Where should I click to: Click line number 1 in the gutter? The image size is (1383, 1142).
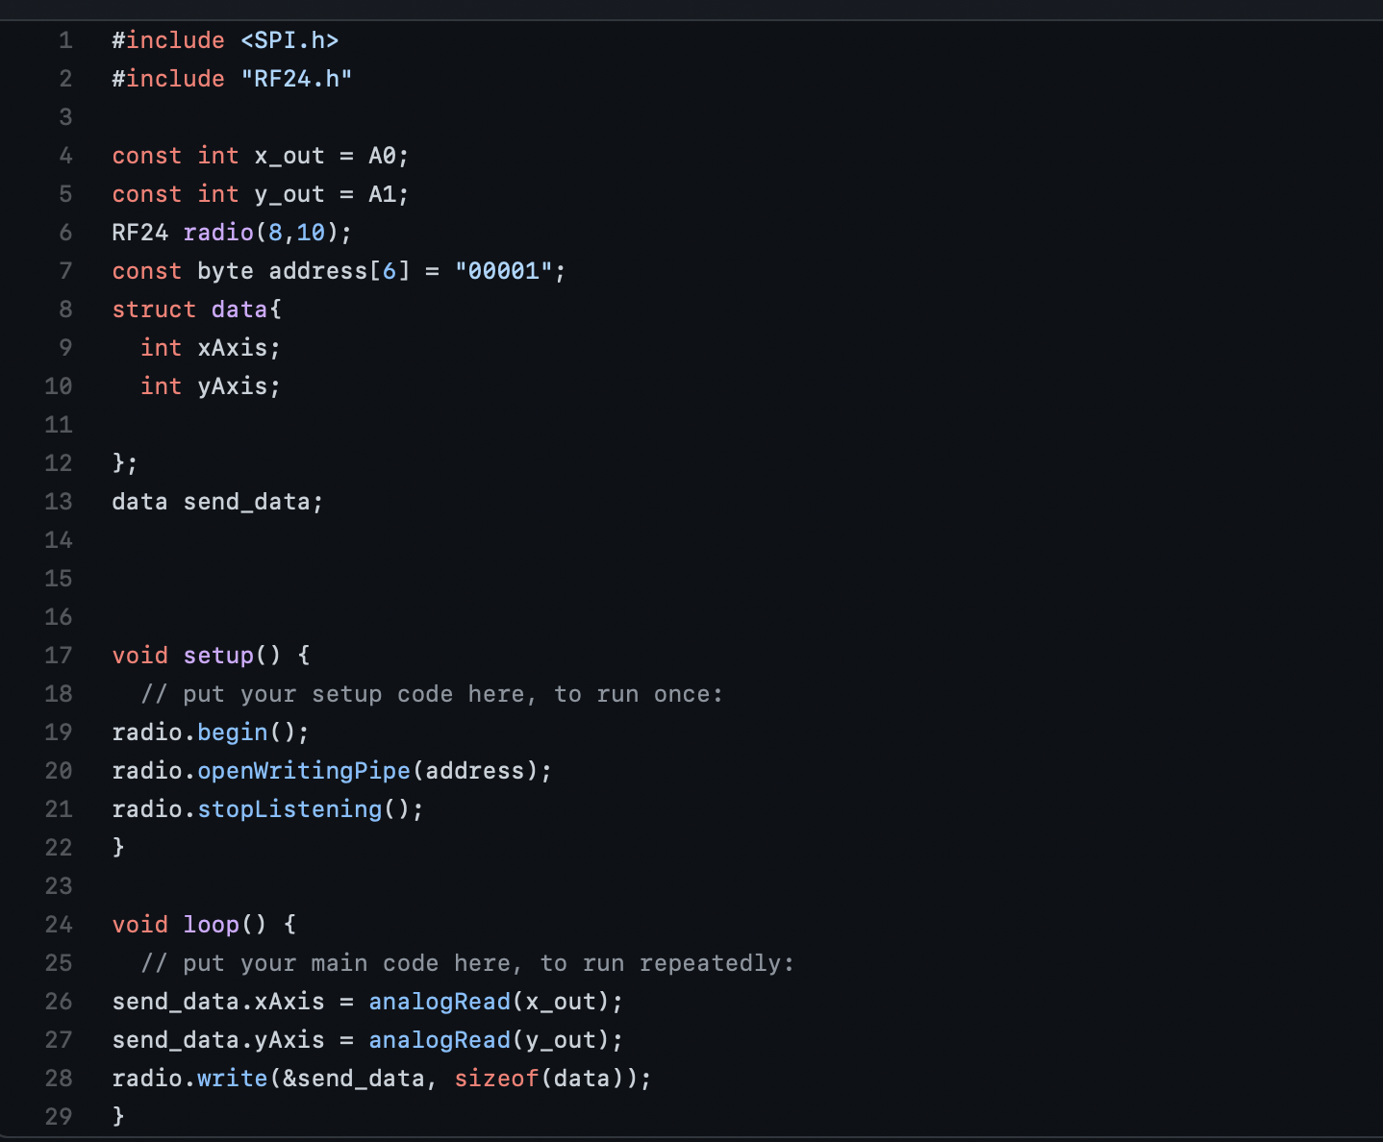tap(65, 40)
